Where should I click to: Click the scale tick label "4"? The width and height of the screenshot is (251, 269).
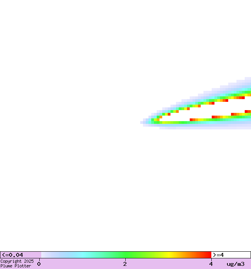[x=211, y=264]
